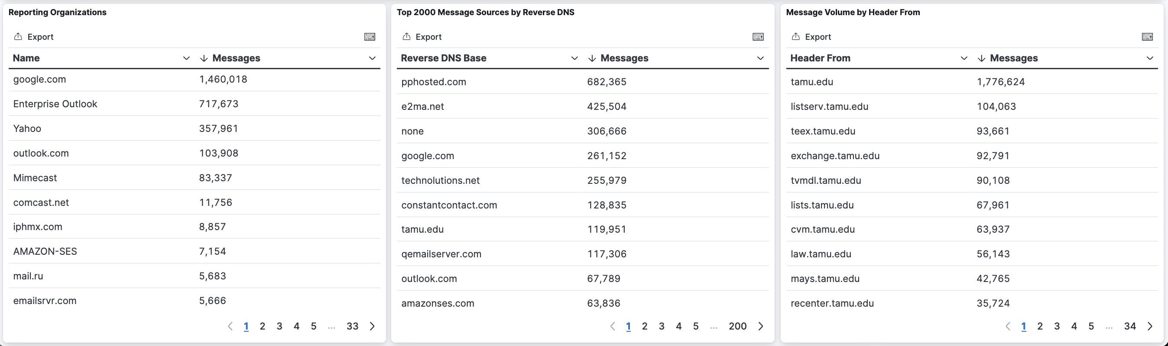This screenshot has width=1168, height=346.
Task: Click the AMAZON-SES cell
Action: coord(45,251)
